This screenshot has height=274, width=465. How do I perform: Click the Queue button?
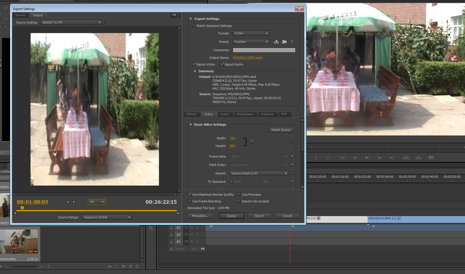pyautogui.click(x=231, y=216)
